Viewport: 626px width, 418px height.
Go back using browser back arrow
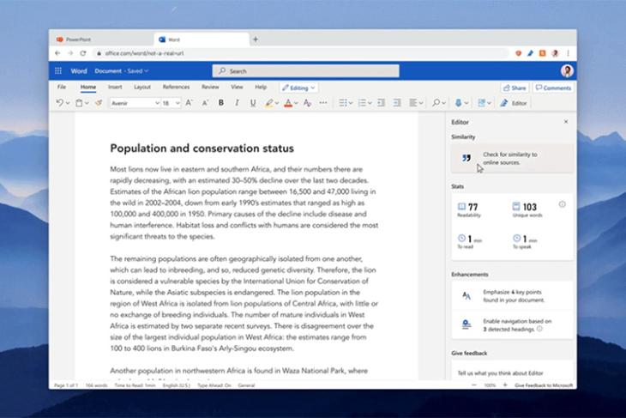57,53
